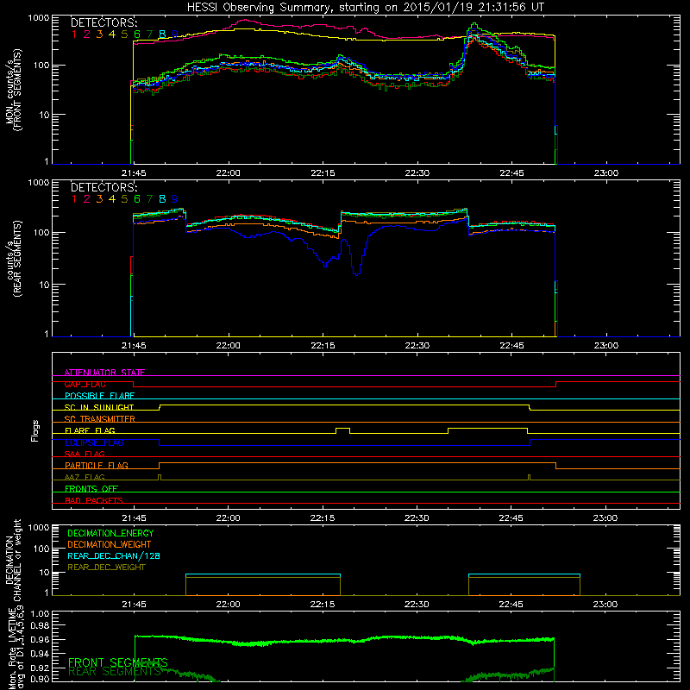
Task: Click the olive flag label above FRONTS_OFF
Action: 85,477
